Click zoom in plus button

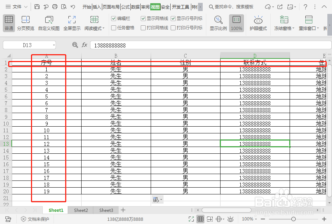324,219
